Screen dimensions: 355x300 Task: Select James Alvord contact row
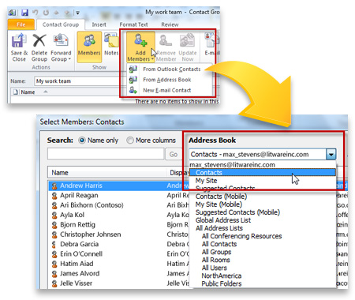(119, 273)
